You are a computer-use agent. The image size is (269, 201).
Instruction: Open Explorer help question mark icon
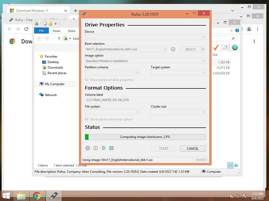(x=237, y=30)
